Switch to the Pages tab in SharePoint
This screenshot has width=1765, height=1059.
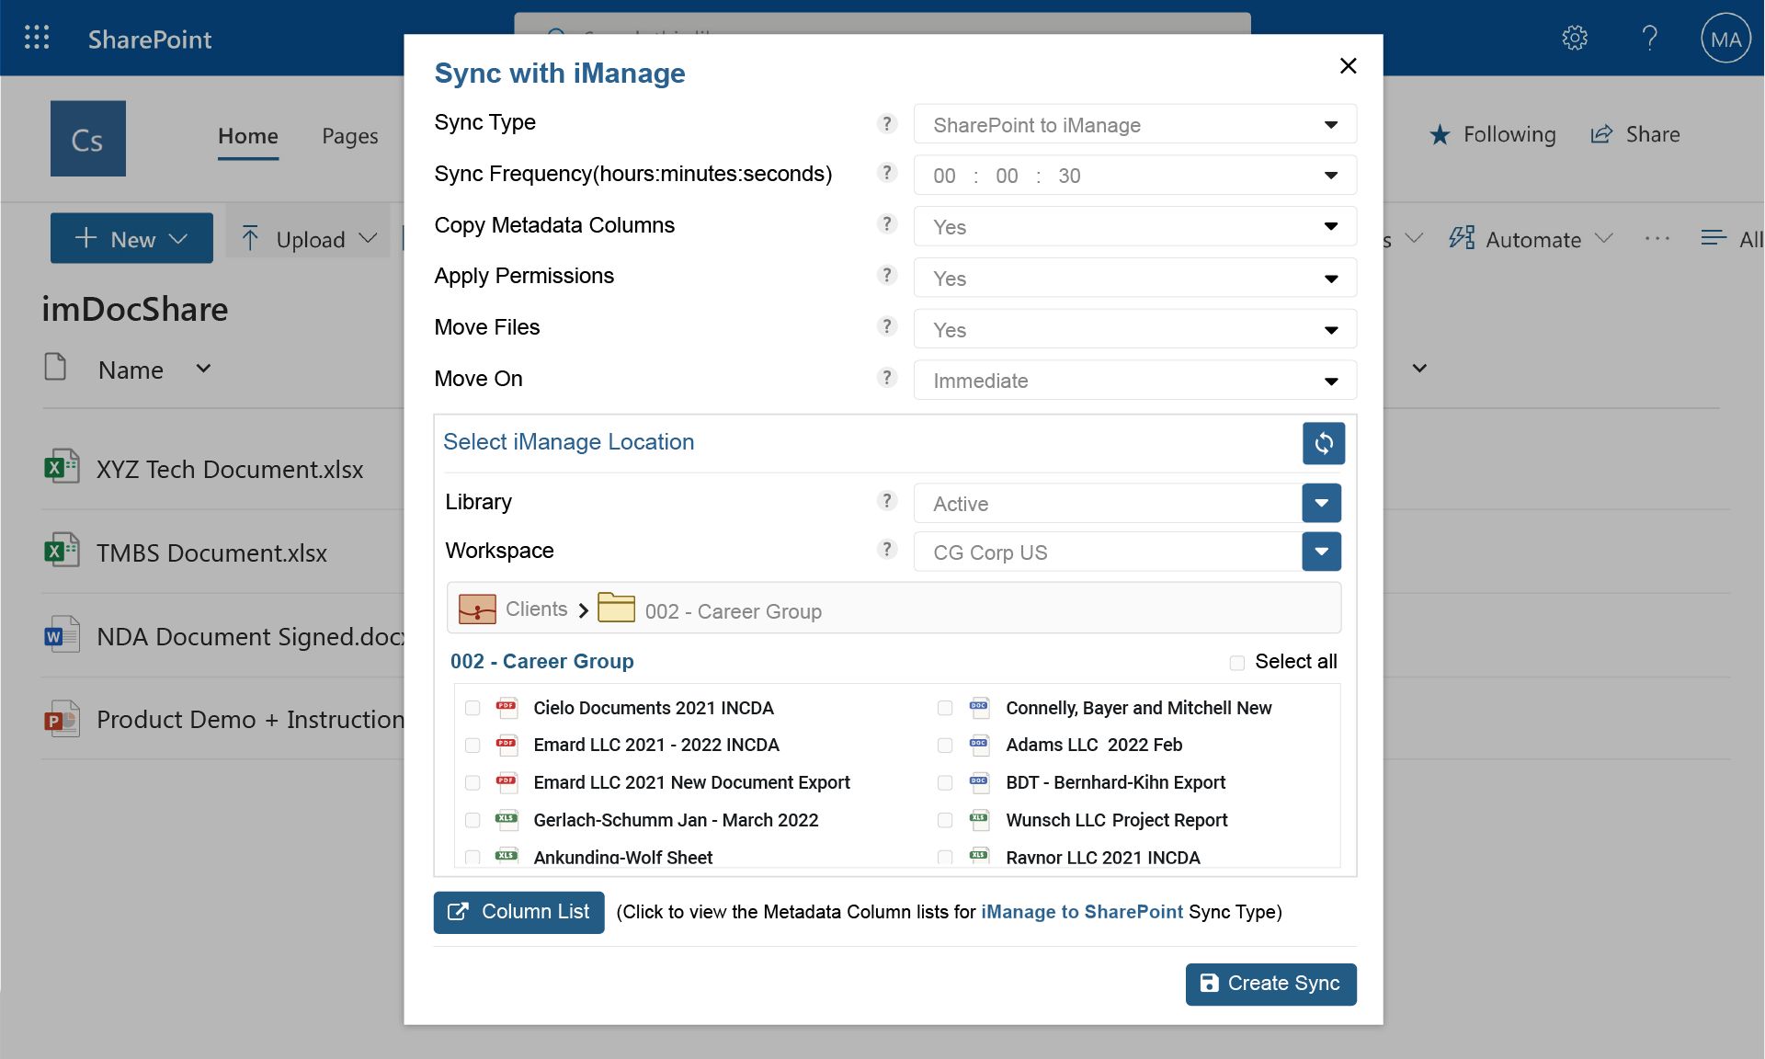coord(347,132)
